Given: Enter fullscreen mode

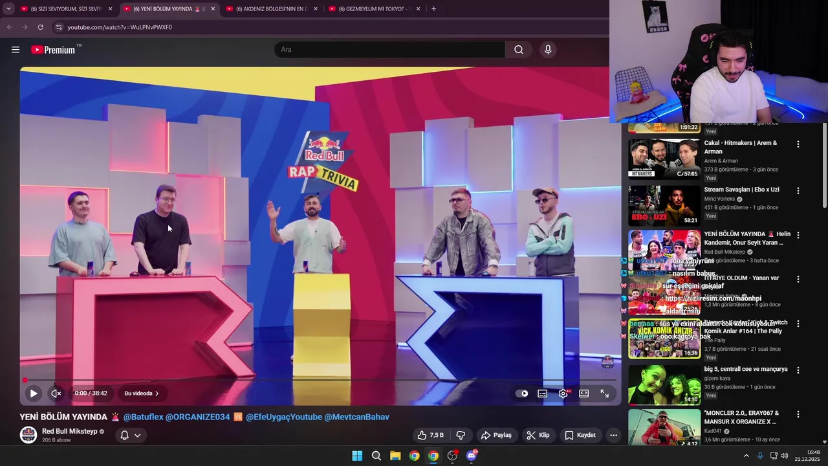Looking at the screenshot, I should (x=605, y=393).
